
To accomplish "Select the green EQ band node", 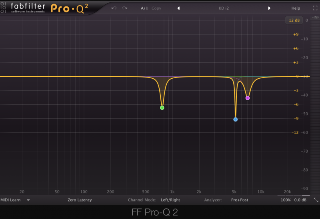I will (x=162, y=108).
